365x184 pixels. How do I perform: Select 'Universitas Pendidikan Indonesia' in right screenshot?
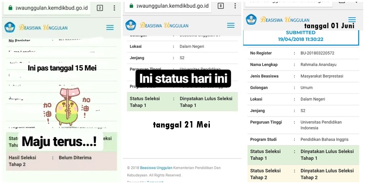coord(321,125)
